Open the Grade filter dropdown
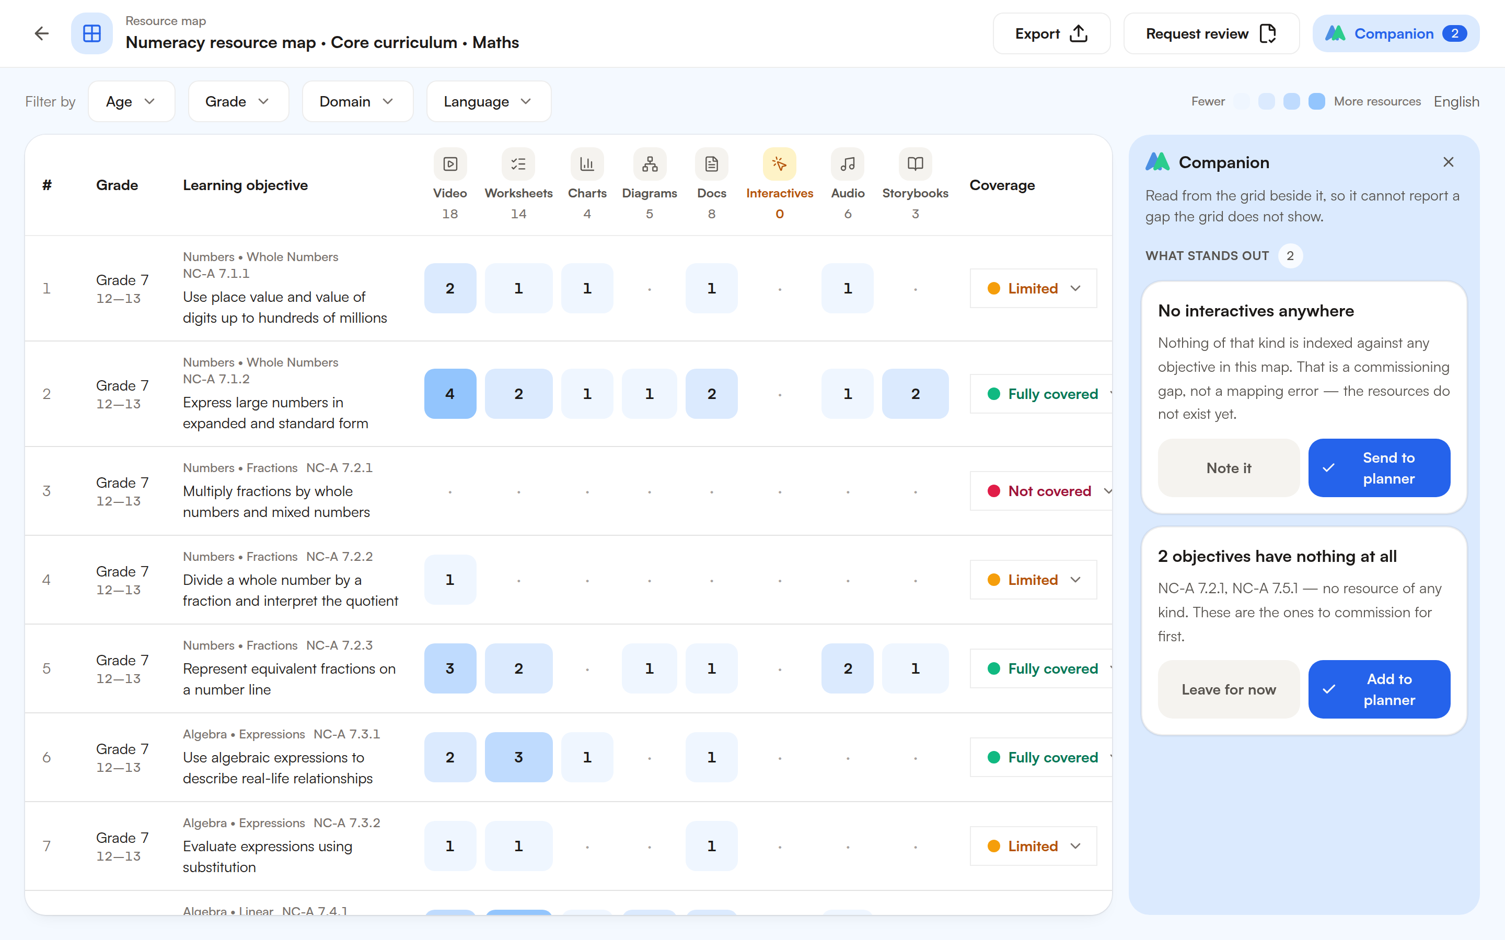Screen dimensions: 1505x940 tap(238, 101)
